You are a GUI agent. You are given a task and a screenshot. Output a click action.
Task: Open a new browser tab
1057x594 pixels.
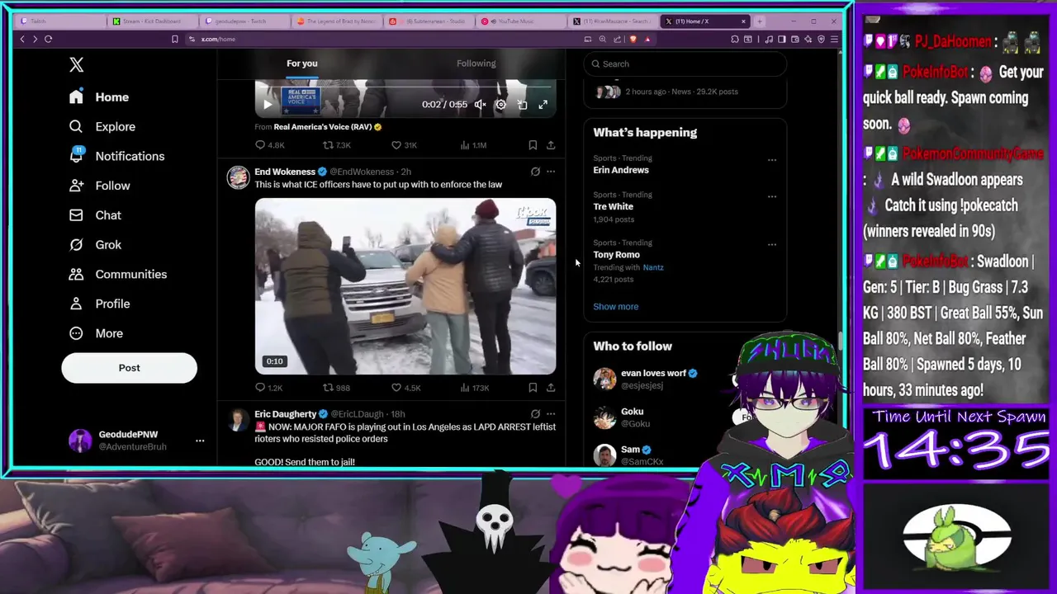tap(760, 21)
